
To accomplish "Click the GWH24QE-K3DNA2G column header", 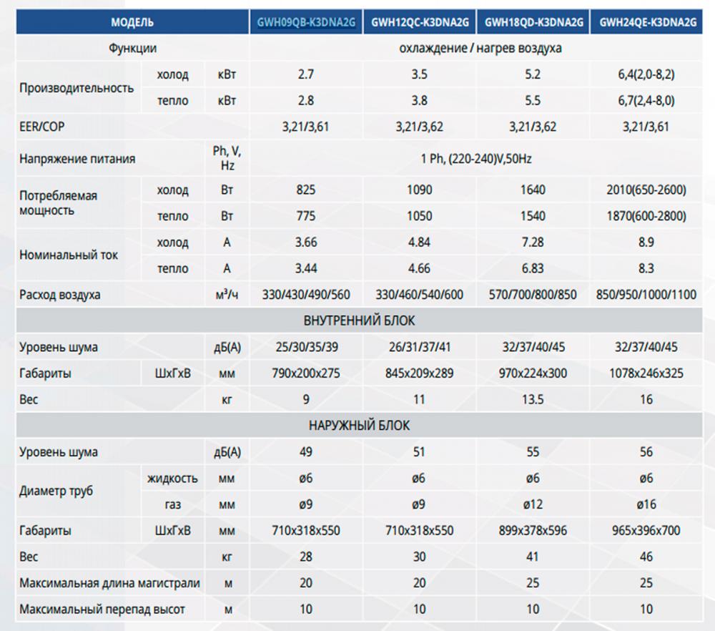I will [649, 22].
